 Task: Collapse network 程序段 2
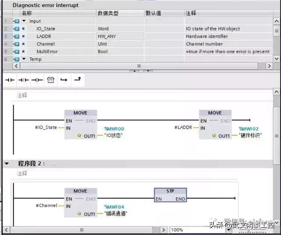point(7,163)
